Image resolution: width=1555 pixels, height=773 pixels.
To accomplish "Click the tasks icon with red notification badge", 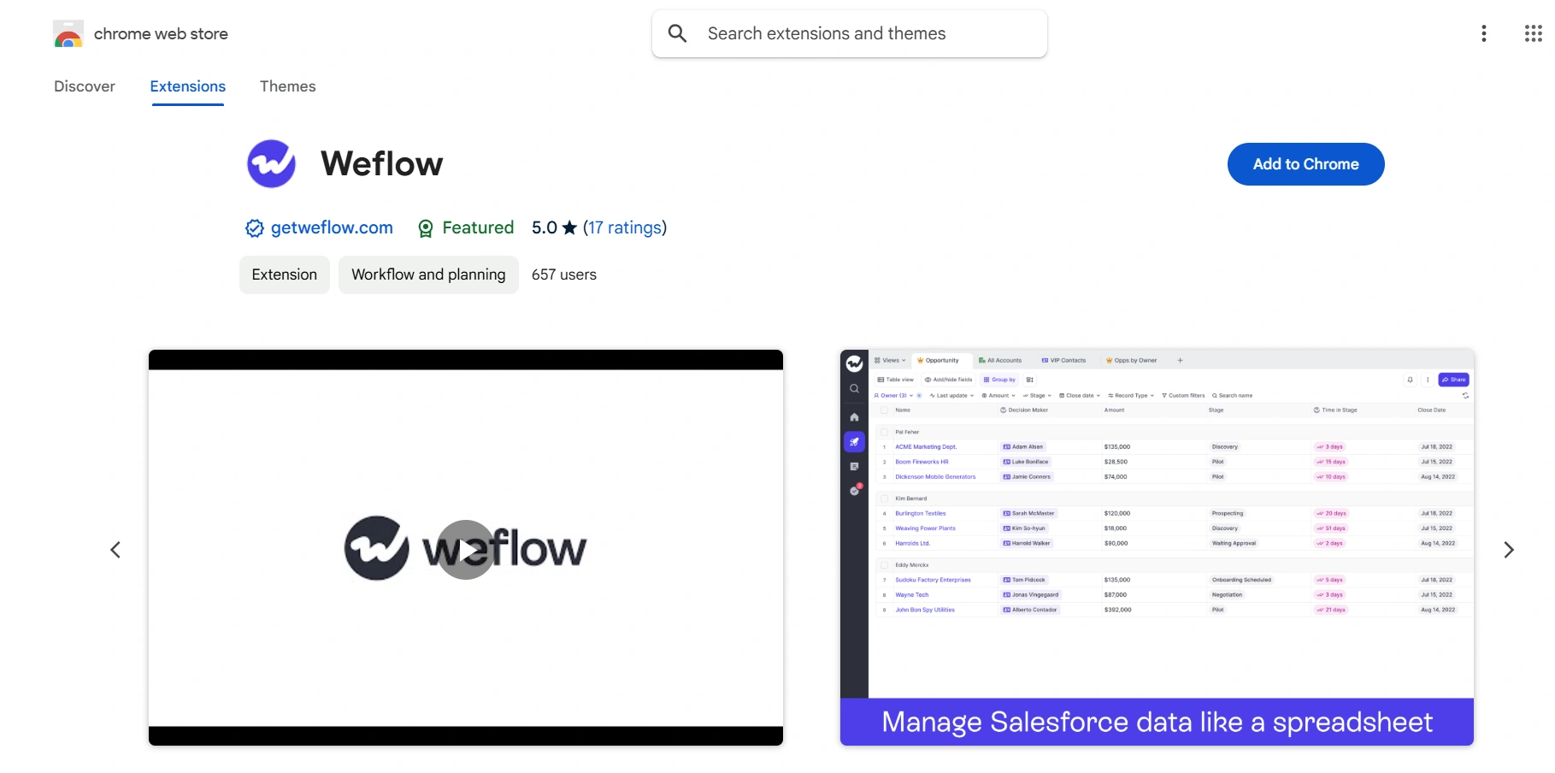I will [x=855, y=491].
